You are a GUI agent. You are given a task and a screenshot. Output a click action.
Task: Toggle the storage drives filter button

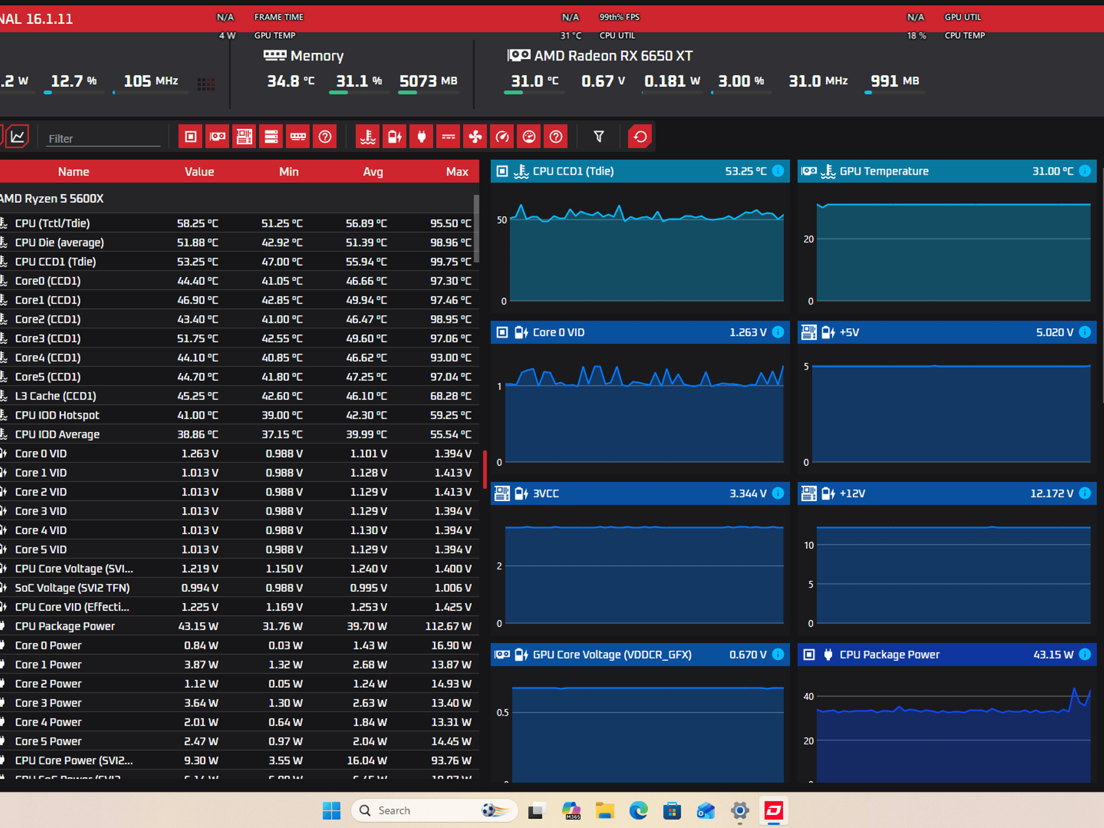point(271,136)
